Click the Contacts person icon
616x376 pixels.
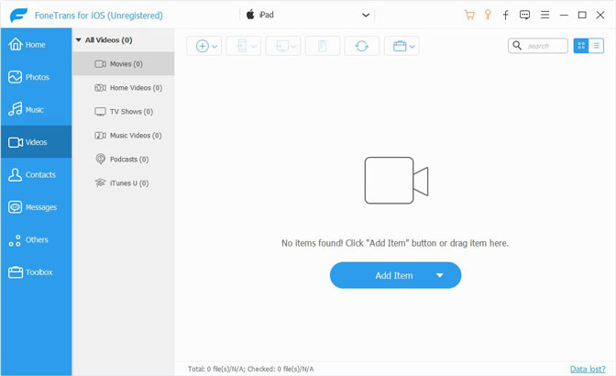[15, 174]
